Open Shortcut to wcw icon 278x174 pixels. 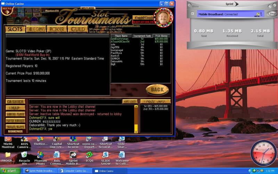click(x=73, y=143)
